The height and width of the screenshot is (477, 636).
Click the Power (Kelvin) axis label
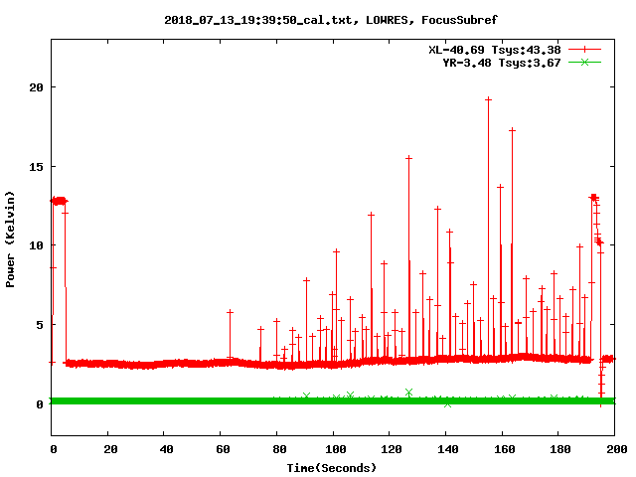[10, 239]
